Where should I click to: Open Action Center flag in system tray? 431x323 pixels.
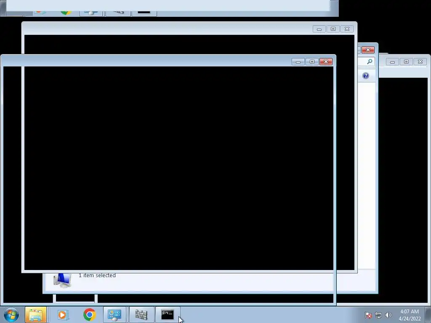(x=368, y=315)
